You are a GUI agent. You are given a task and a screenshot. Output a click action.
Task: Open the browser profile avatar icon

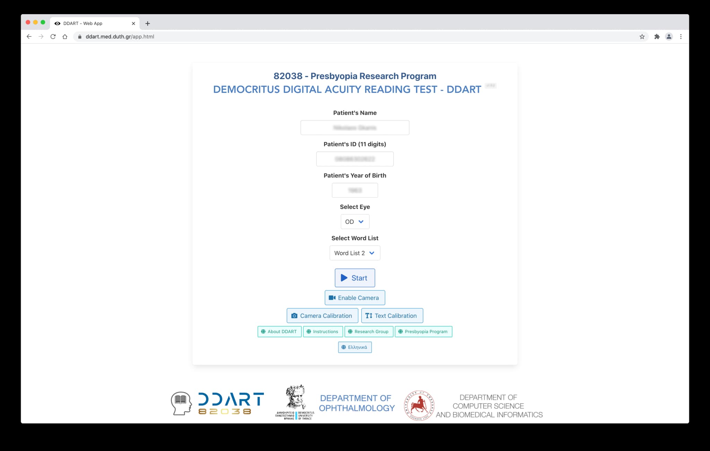click(x=669, y=36)
